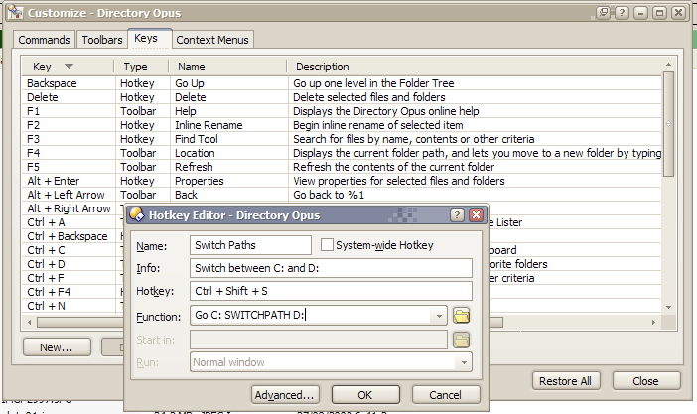Click the OK button

pyautogui.click(x=365, y=395)
